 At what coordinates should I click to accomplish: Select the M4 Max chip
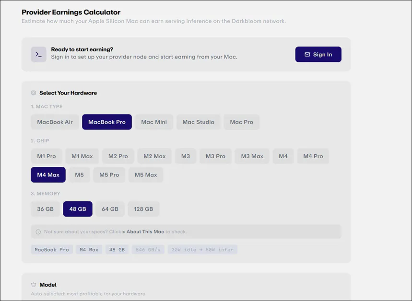coord(48,174)
